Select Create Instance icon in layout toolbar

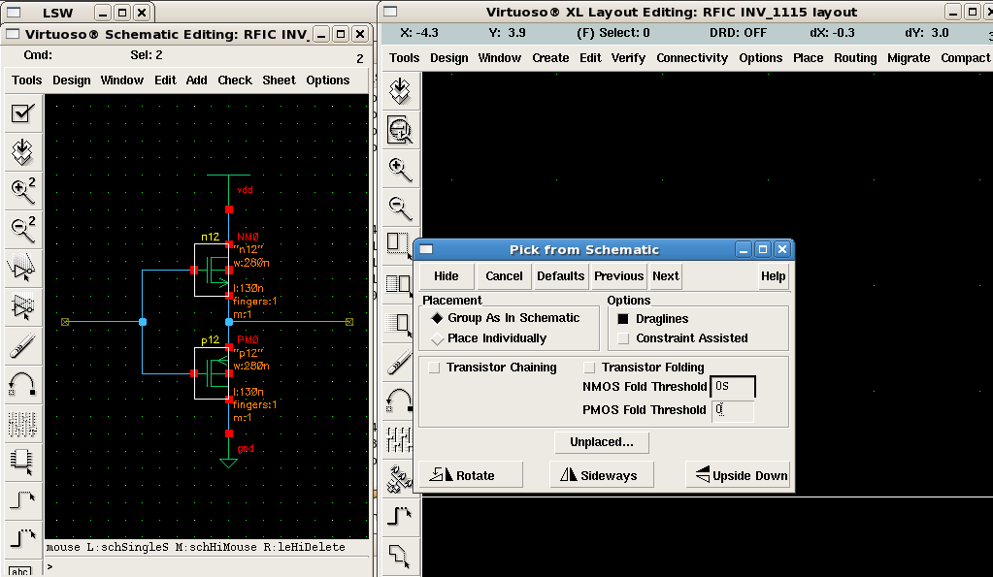tap(399, 478)
